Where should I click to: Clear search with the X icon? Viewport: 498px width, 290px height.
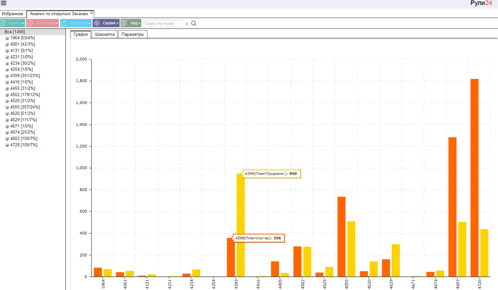[x=186, y=24]
